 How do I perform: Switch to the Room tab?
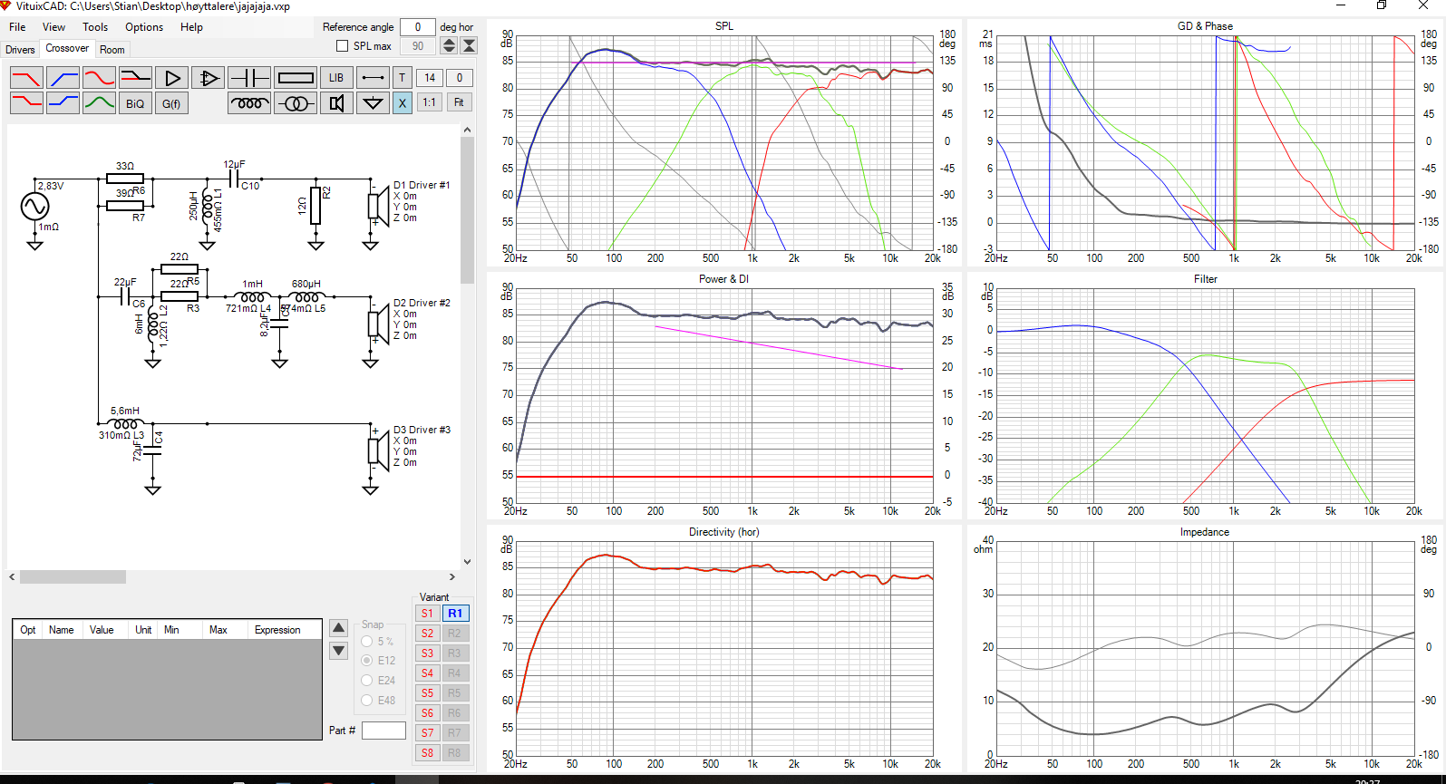(x=112, y=50)
